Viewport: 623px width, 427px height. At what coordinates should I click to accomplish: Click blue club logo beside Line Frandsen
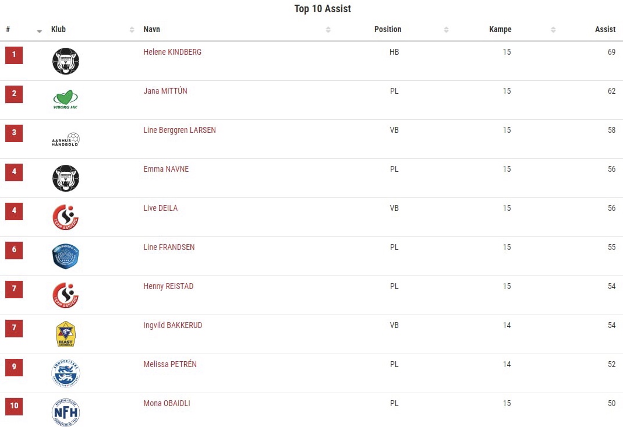(x=66, y=256)
